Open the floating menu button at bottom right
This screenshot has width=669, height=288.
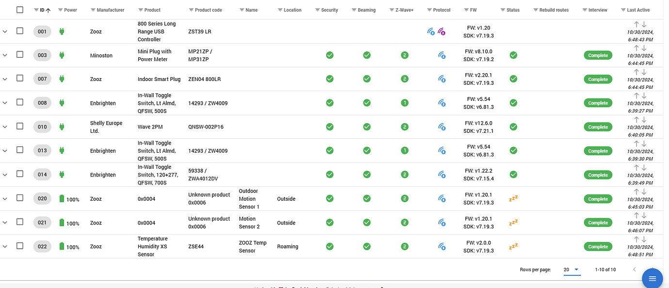pos(652,278)
